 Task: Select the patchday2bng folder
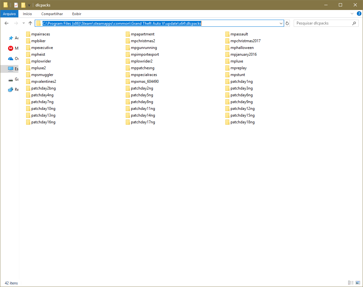point(41,88)
